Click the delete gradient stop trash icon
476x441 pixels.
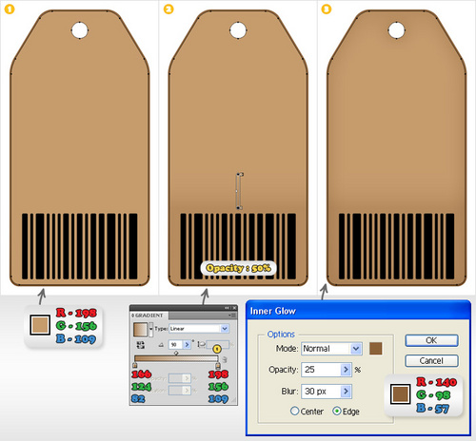coord(225,359)
